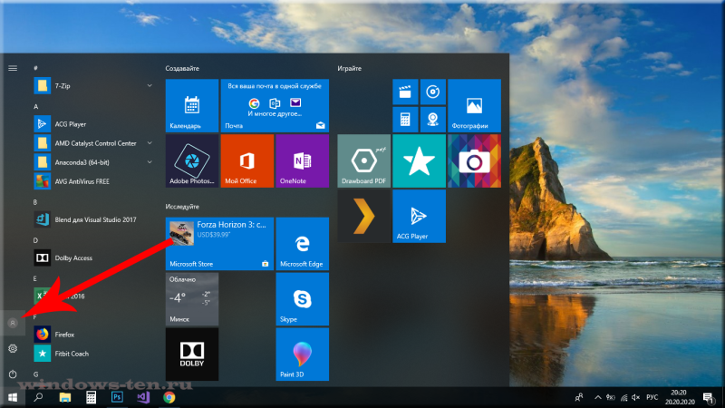The width and height of the screenshot is (725, 408).
Task: Click the # group header
Action: tap(35, 68)
